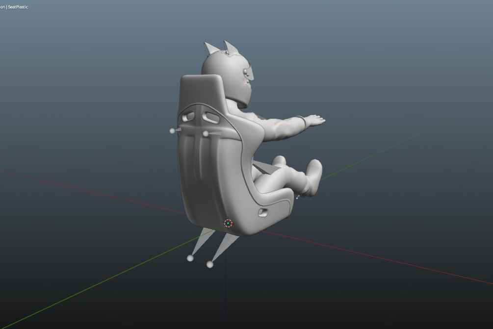Screen dimensions: 493x329
Task: Select the character's outstretched hand
Action: pyautogui.click(x=315, y=120)
